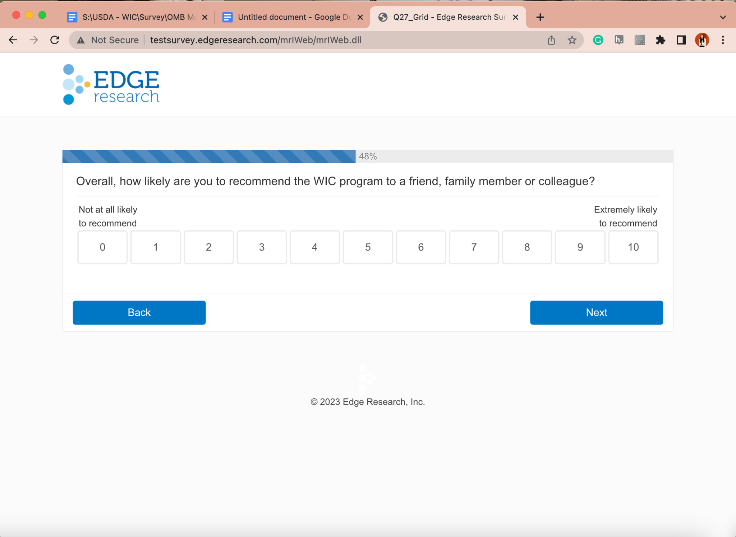Select rating 5 on the scale
Viewport: 736px width, 537px height.
(x=368, y=247)
